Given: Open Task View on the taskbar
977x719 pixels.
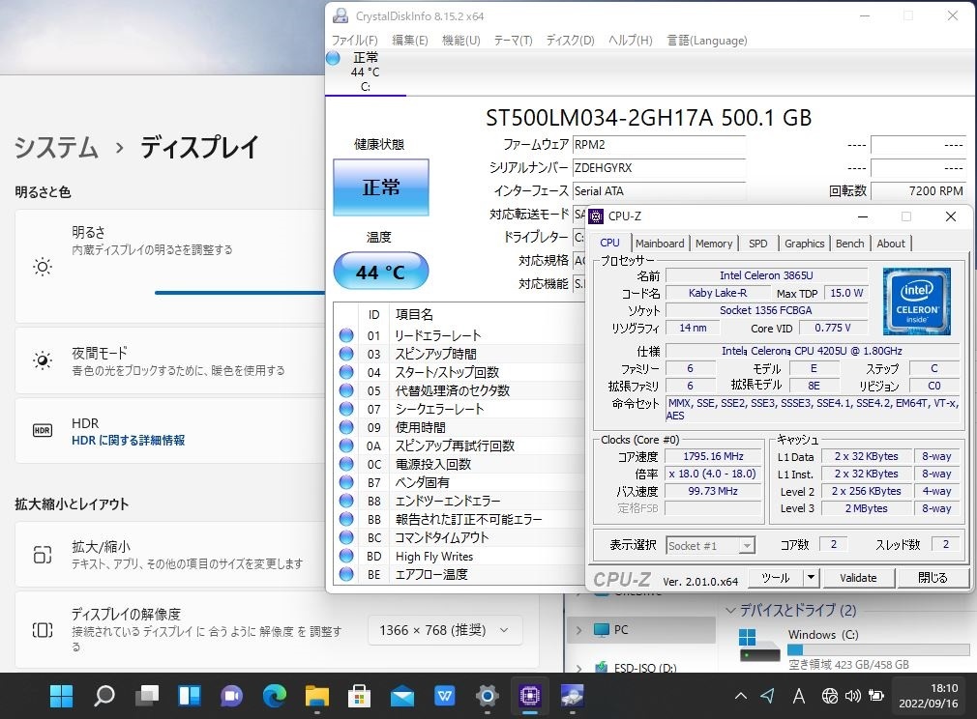Looking at the screenshot, I should point(147,696).
